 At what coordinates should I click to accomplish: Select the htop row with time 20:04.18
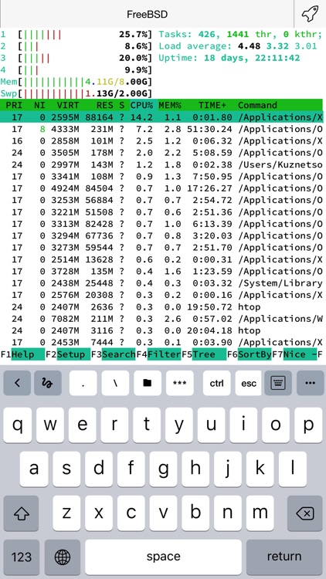pos(163,330)
